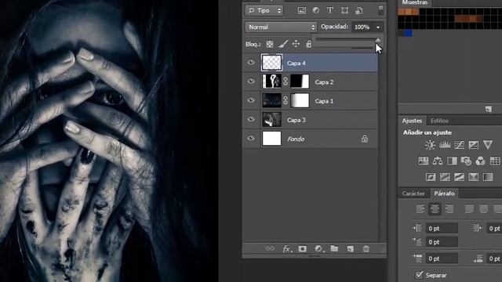Image resolution: width=502 pixels, height=282 pixels.
Task: Filter layers by smart objects icon
Action: pyautogui.click(x=359, y=10)
